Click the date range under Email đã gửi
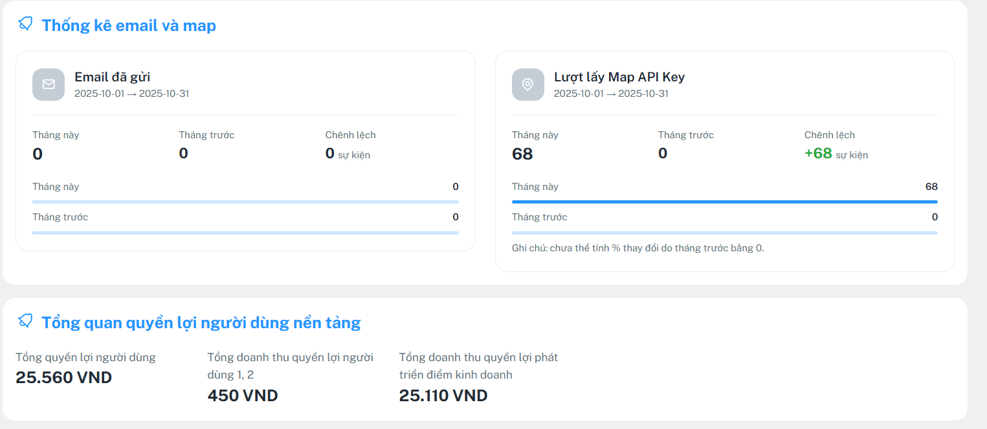The width and height of the screenshot is (987, 429). click(131, 94)
